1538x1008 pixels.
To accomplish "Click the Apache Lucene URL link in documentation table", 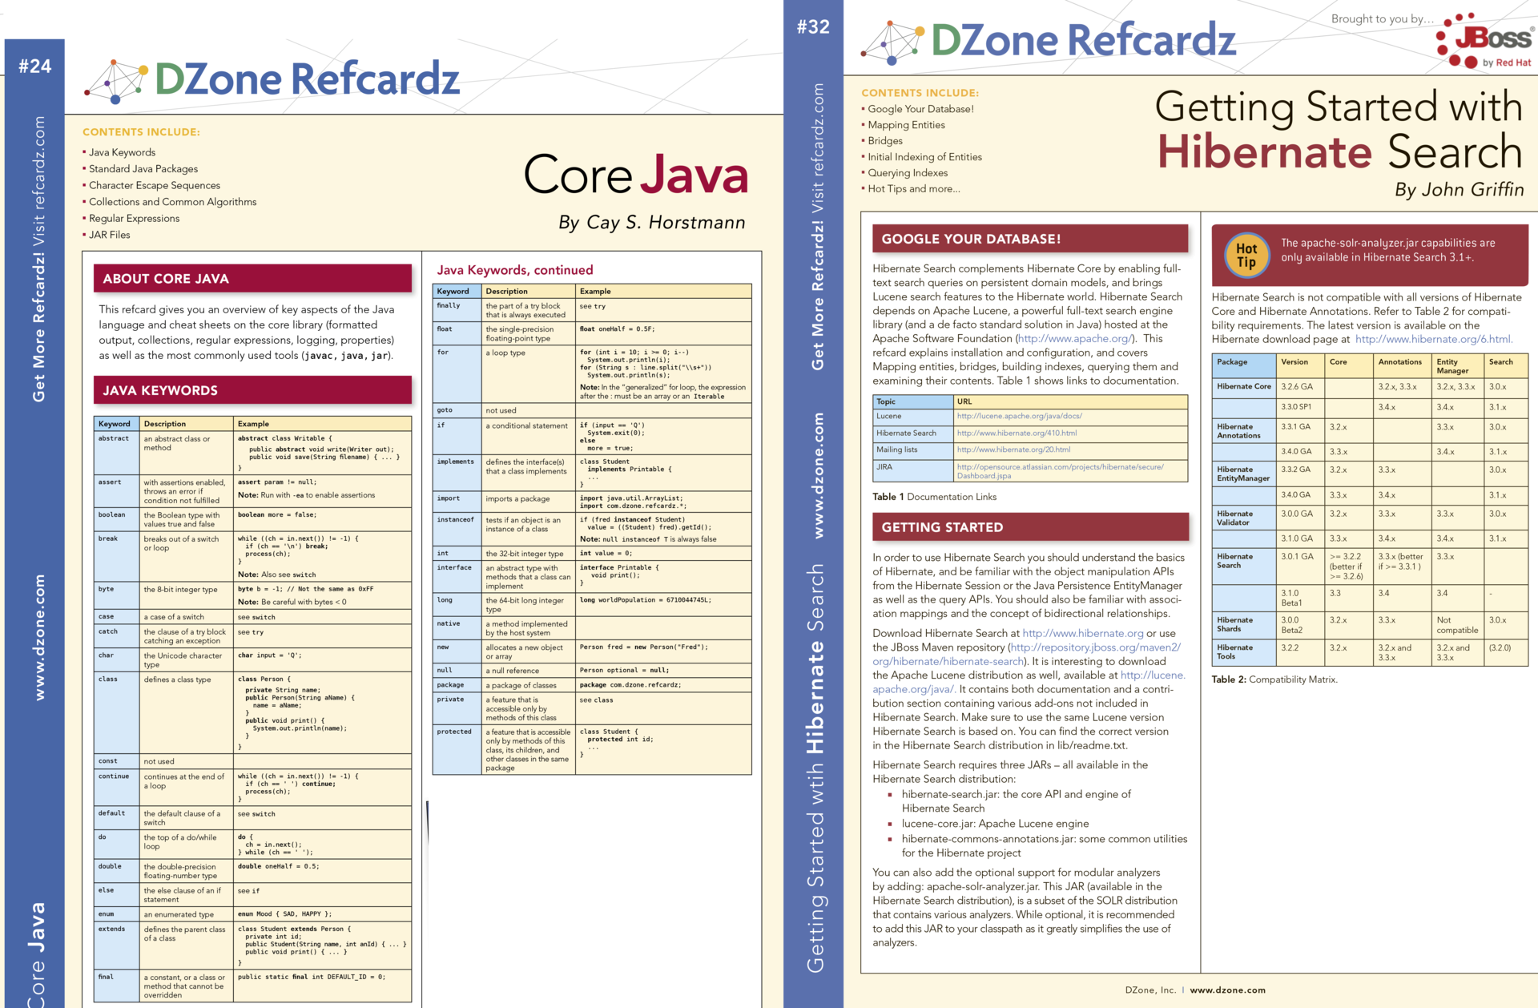I will 1012,416.
